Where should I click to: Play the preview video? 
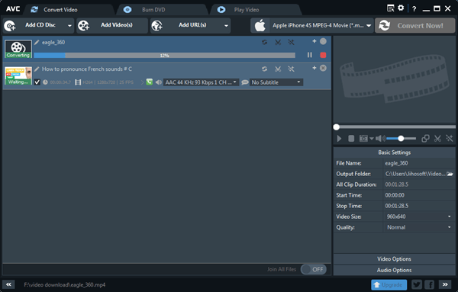tap(339, 139)
